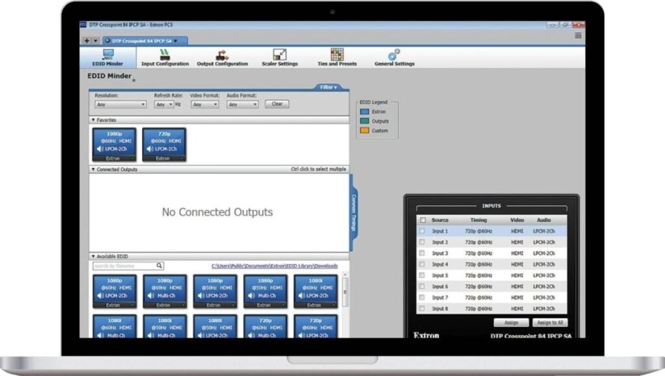This screenshot has height=376, width=665.
Task: Click the Audio column header
Action: click(544, 220)
